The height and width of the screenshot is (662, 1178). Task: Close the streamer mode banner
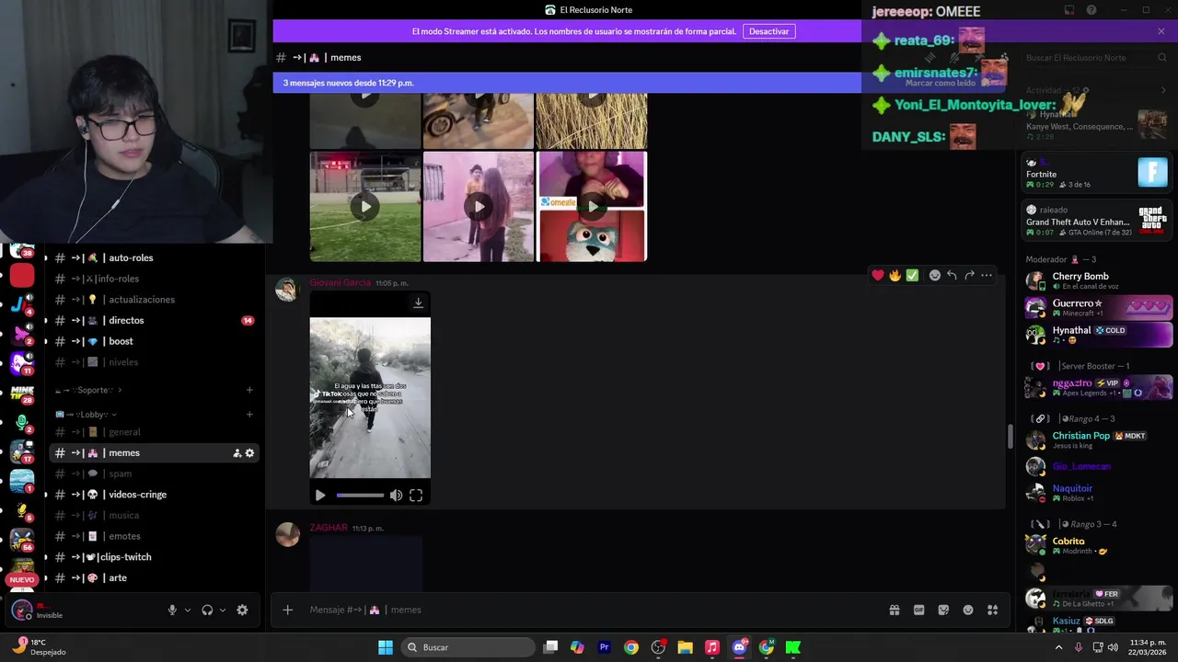point(1161,31)
